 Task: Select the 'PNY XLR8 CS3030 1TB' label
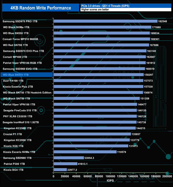pyautogui.click(x=18, y=116)
